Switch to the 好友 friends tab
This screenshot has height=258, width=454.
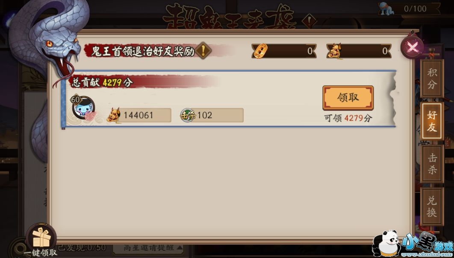pos(432,121)
